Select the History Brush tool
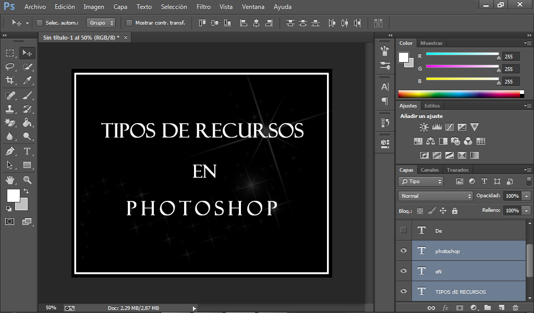This screenshot has height=313, width=534. [x=27, y=109]
